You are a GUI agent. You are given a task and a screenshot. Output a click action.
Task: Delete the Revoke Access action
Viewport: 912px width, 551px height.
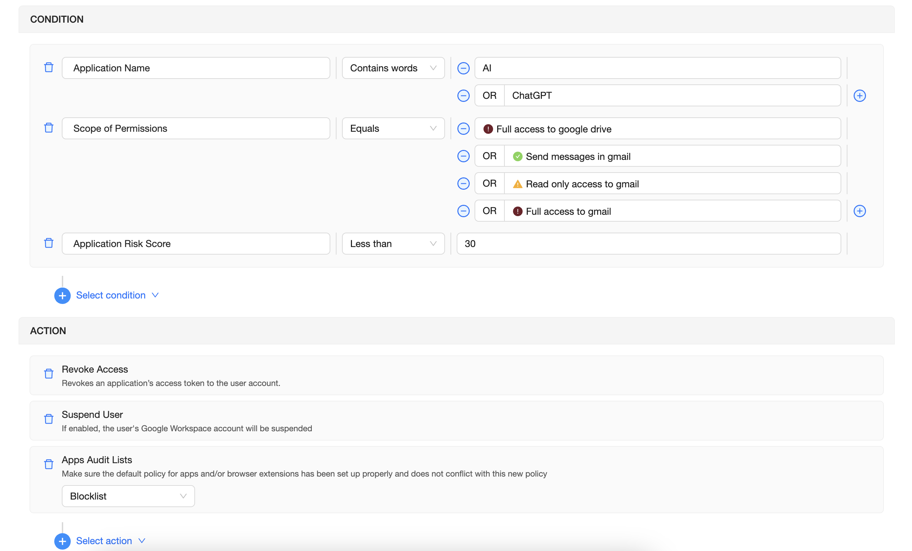[x=48, y=374]
